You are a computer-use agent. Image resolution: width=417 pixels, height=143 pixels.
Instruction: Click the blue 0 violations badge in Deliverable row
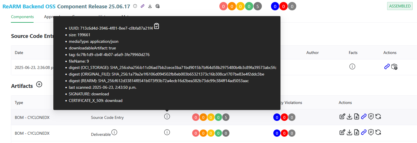[x=277, y=133]
